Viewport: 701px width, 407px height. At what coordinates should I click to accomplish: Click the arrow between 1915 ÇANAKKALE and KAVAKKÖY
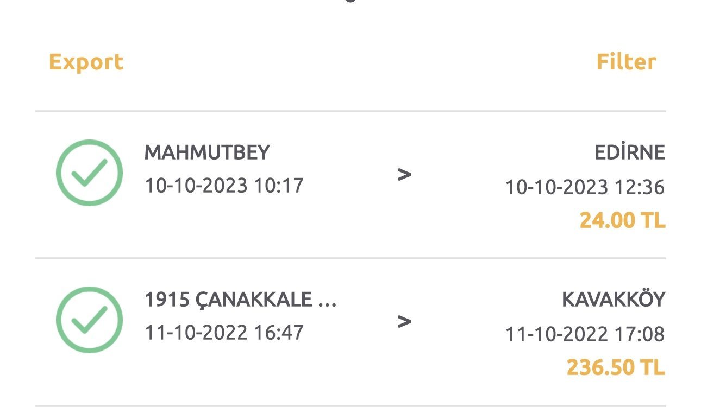[x=404, y=322]
